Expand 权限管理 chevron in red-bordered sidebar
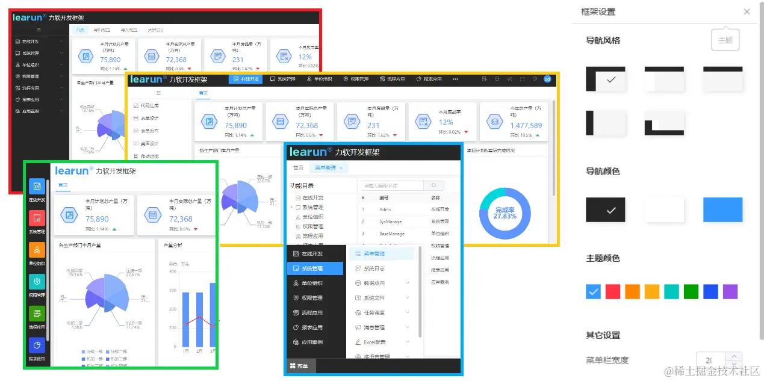The image size is (764, 381). [61, 76]
